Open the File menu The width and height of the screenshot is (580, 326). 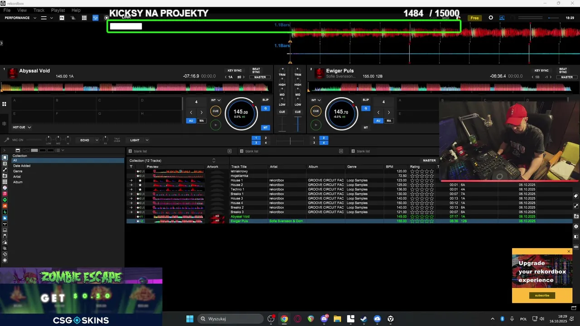(7, 10)
